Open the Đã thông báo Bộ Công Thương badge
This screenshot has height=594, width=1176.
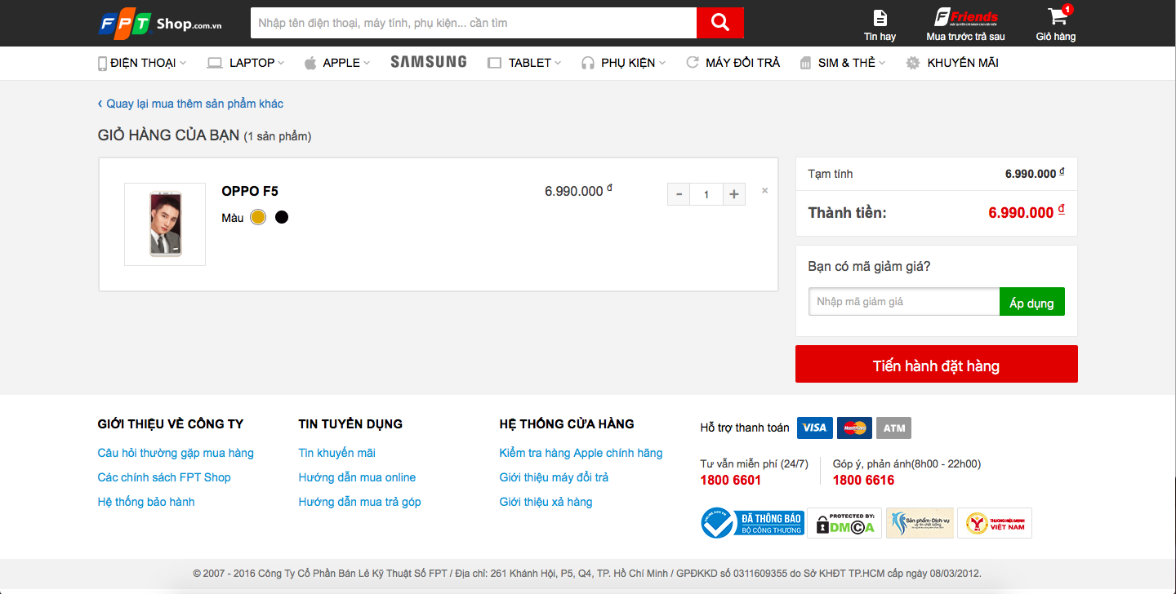(752, 523)
